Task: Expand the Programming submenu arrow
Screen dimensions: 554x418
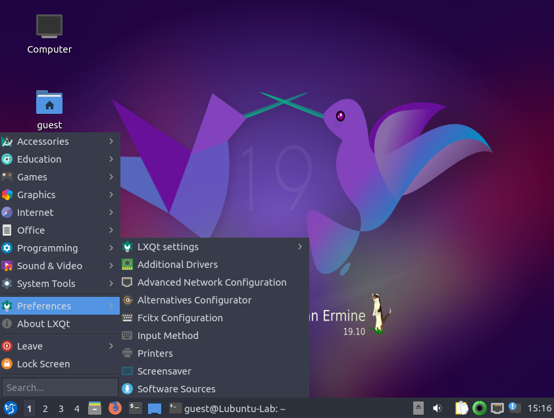Action: tap(111, 248)
